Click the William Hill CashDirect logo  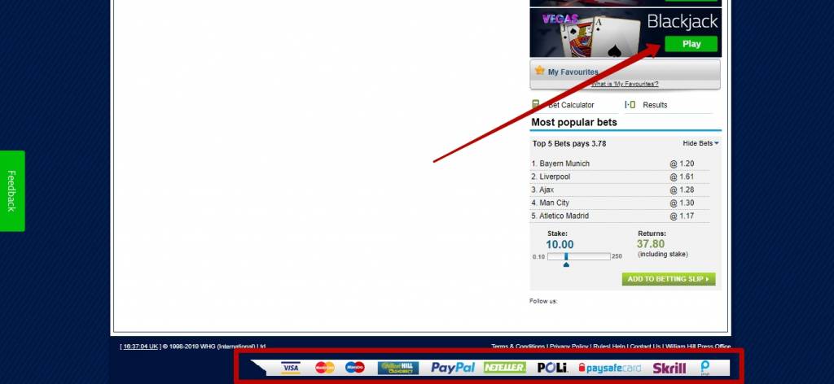pyautogui.click(x=398, y=368)
